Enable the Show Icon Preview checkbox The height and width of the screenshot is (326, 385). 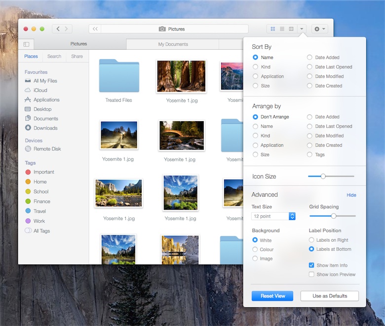[x=311, y=274]
